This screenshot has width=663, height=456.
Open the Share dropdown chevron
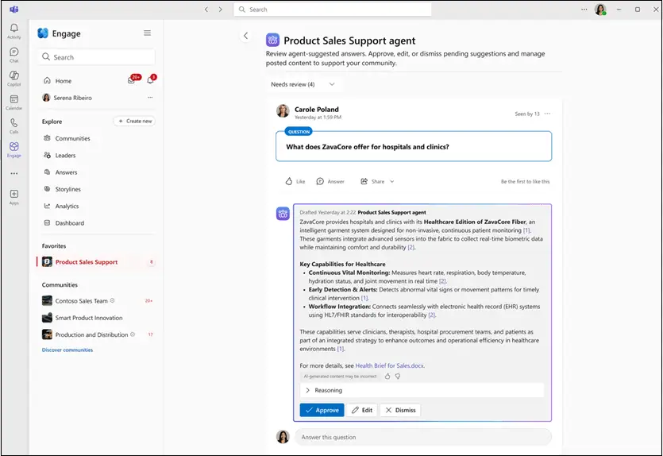pyautogui.click(x=392, y=181)
